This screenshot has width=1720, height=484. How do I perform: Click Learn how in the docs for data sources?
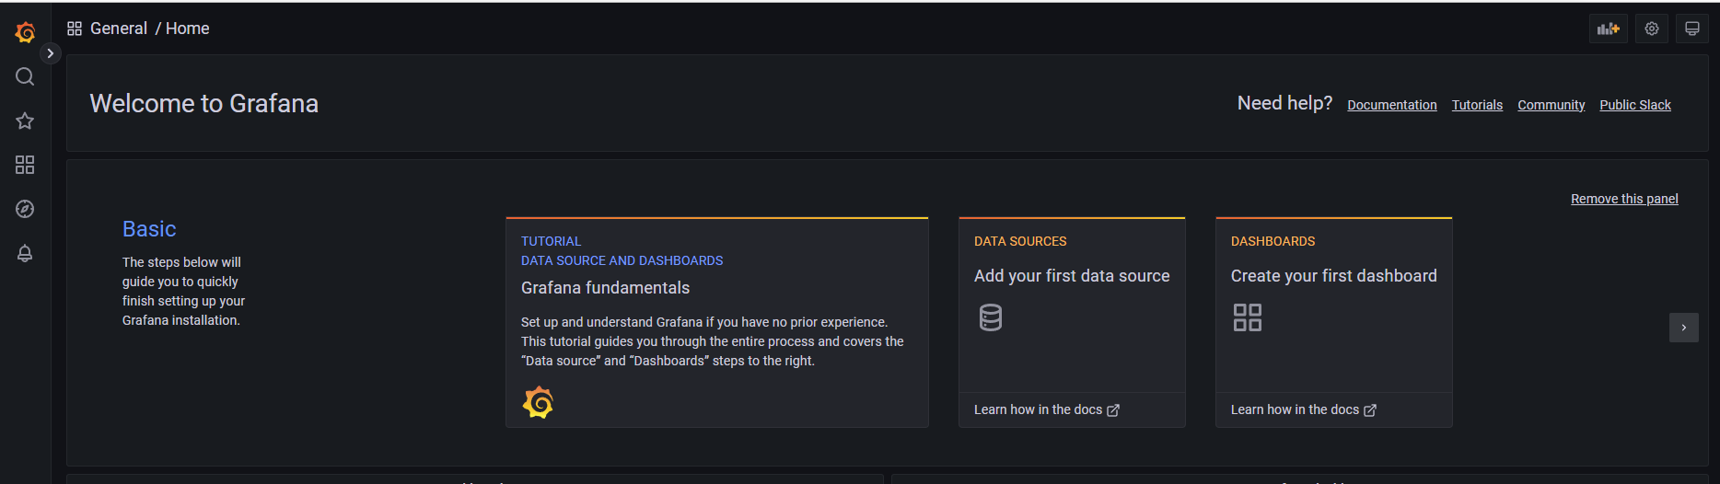[x=1047, y=409]
